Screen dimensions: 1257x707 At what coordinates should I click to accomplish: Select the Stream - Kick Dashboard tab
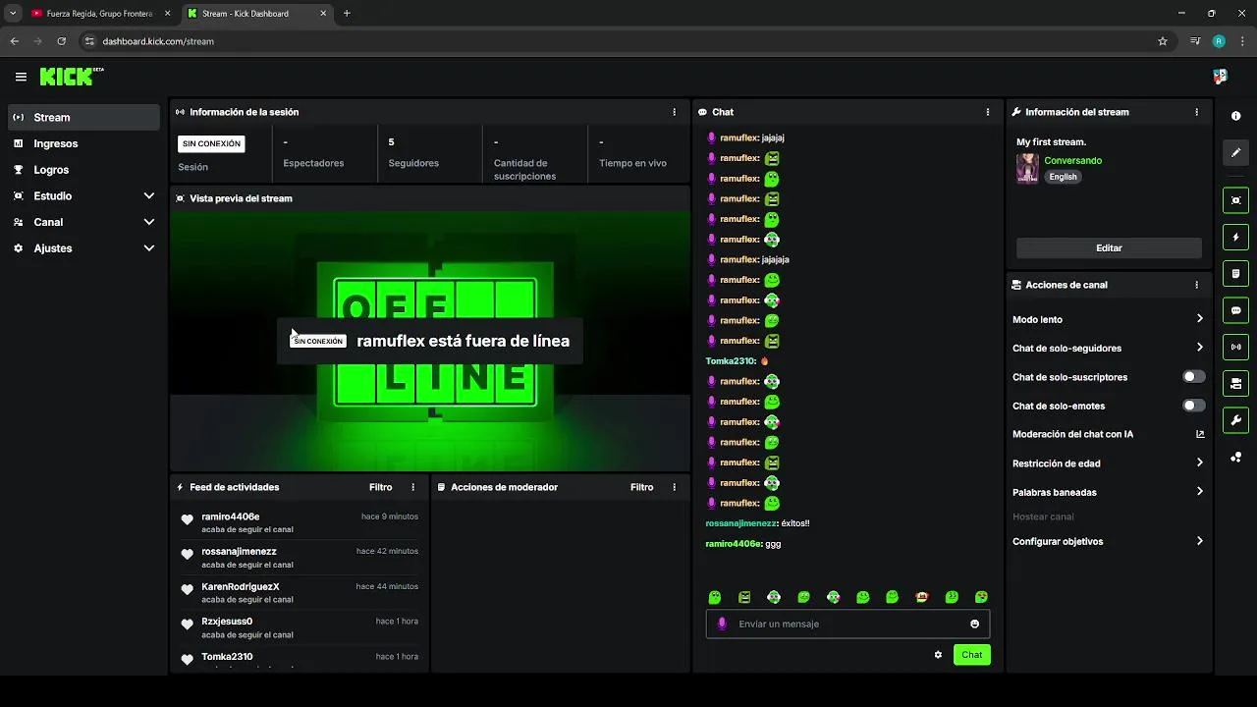(257, 14)
